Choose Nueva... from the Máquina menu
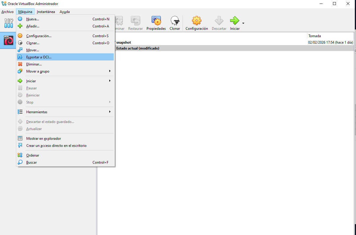 click(x=65, y=19)
